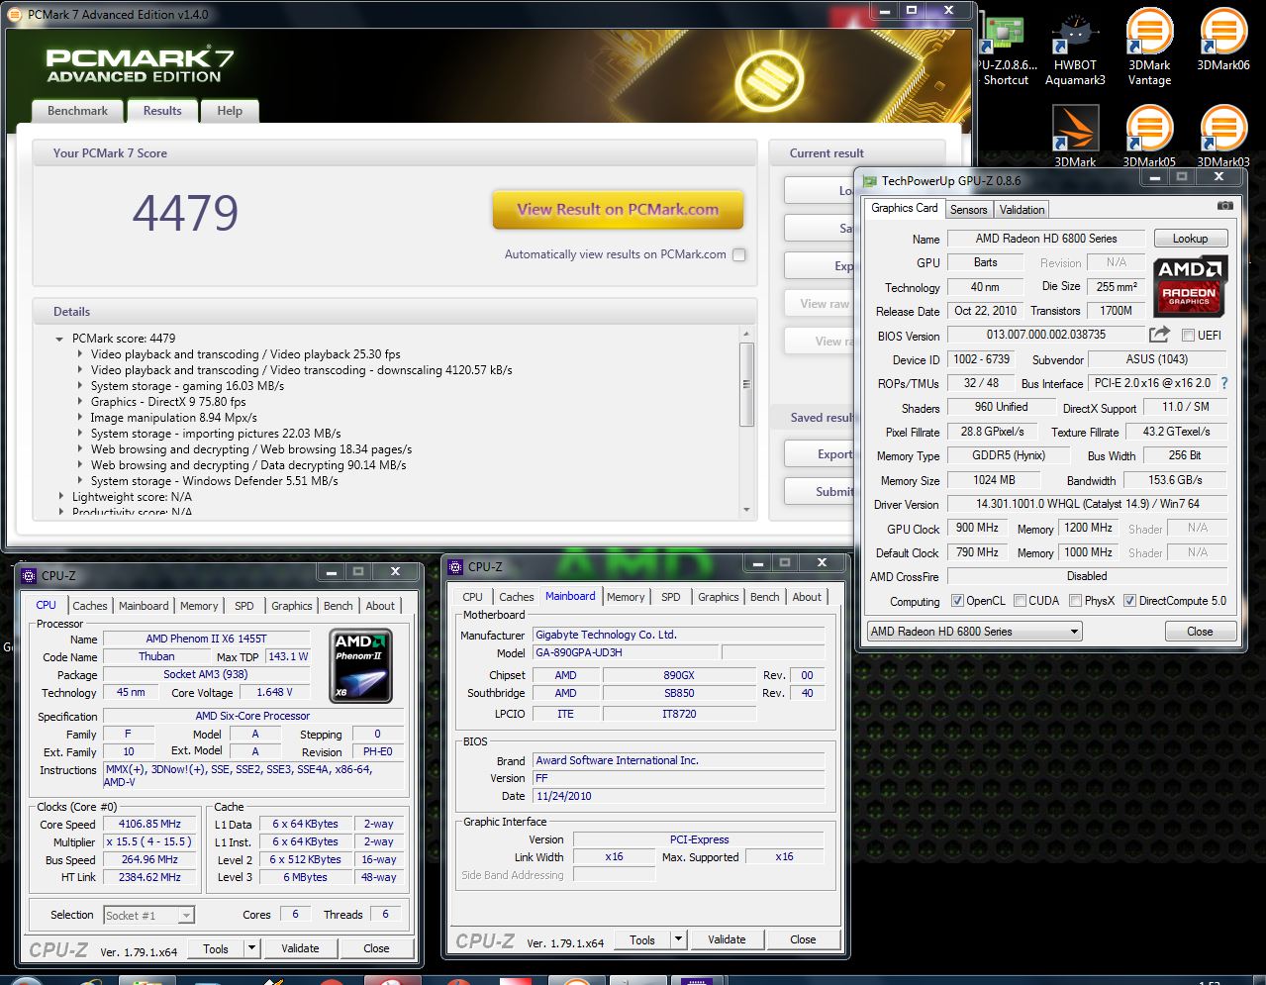Click Validate in CPU-Z Mainboard window
The width and height of the screenshot is (1266, 985).
point(727,939)
